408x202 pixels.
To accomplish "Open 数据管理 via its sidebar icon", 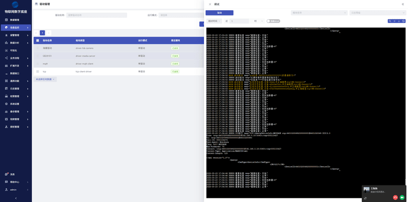I will pyautogui.click(x=6, y=20).
